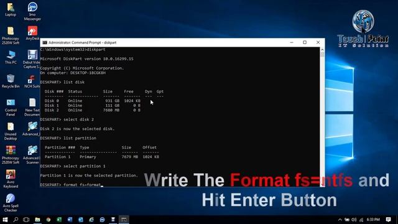
Task: Click 'On computer: DESKTOP' line
Action: [73, 73]
